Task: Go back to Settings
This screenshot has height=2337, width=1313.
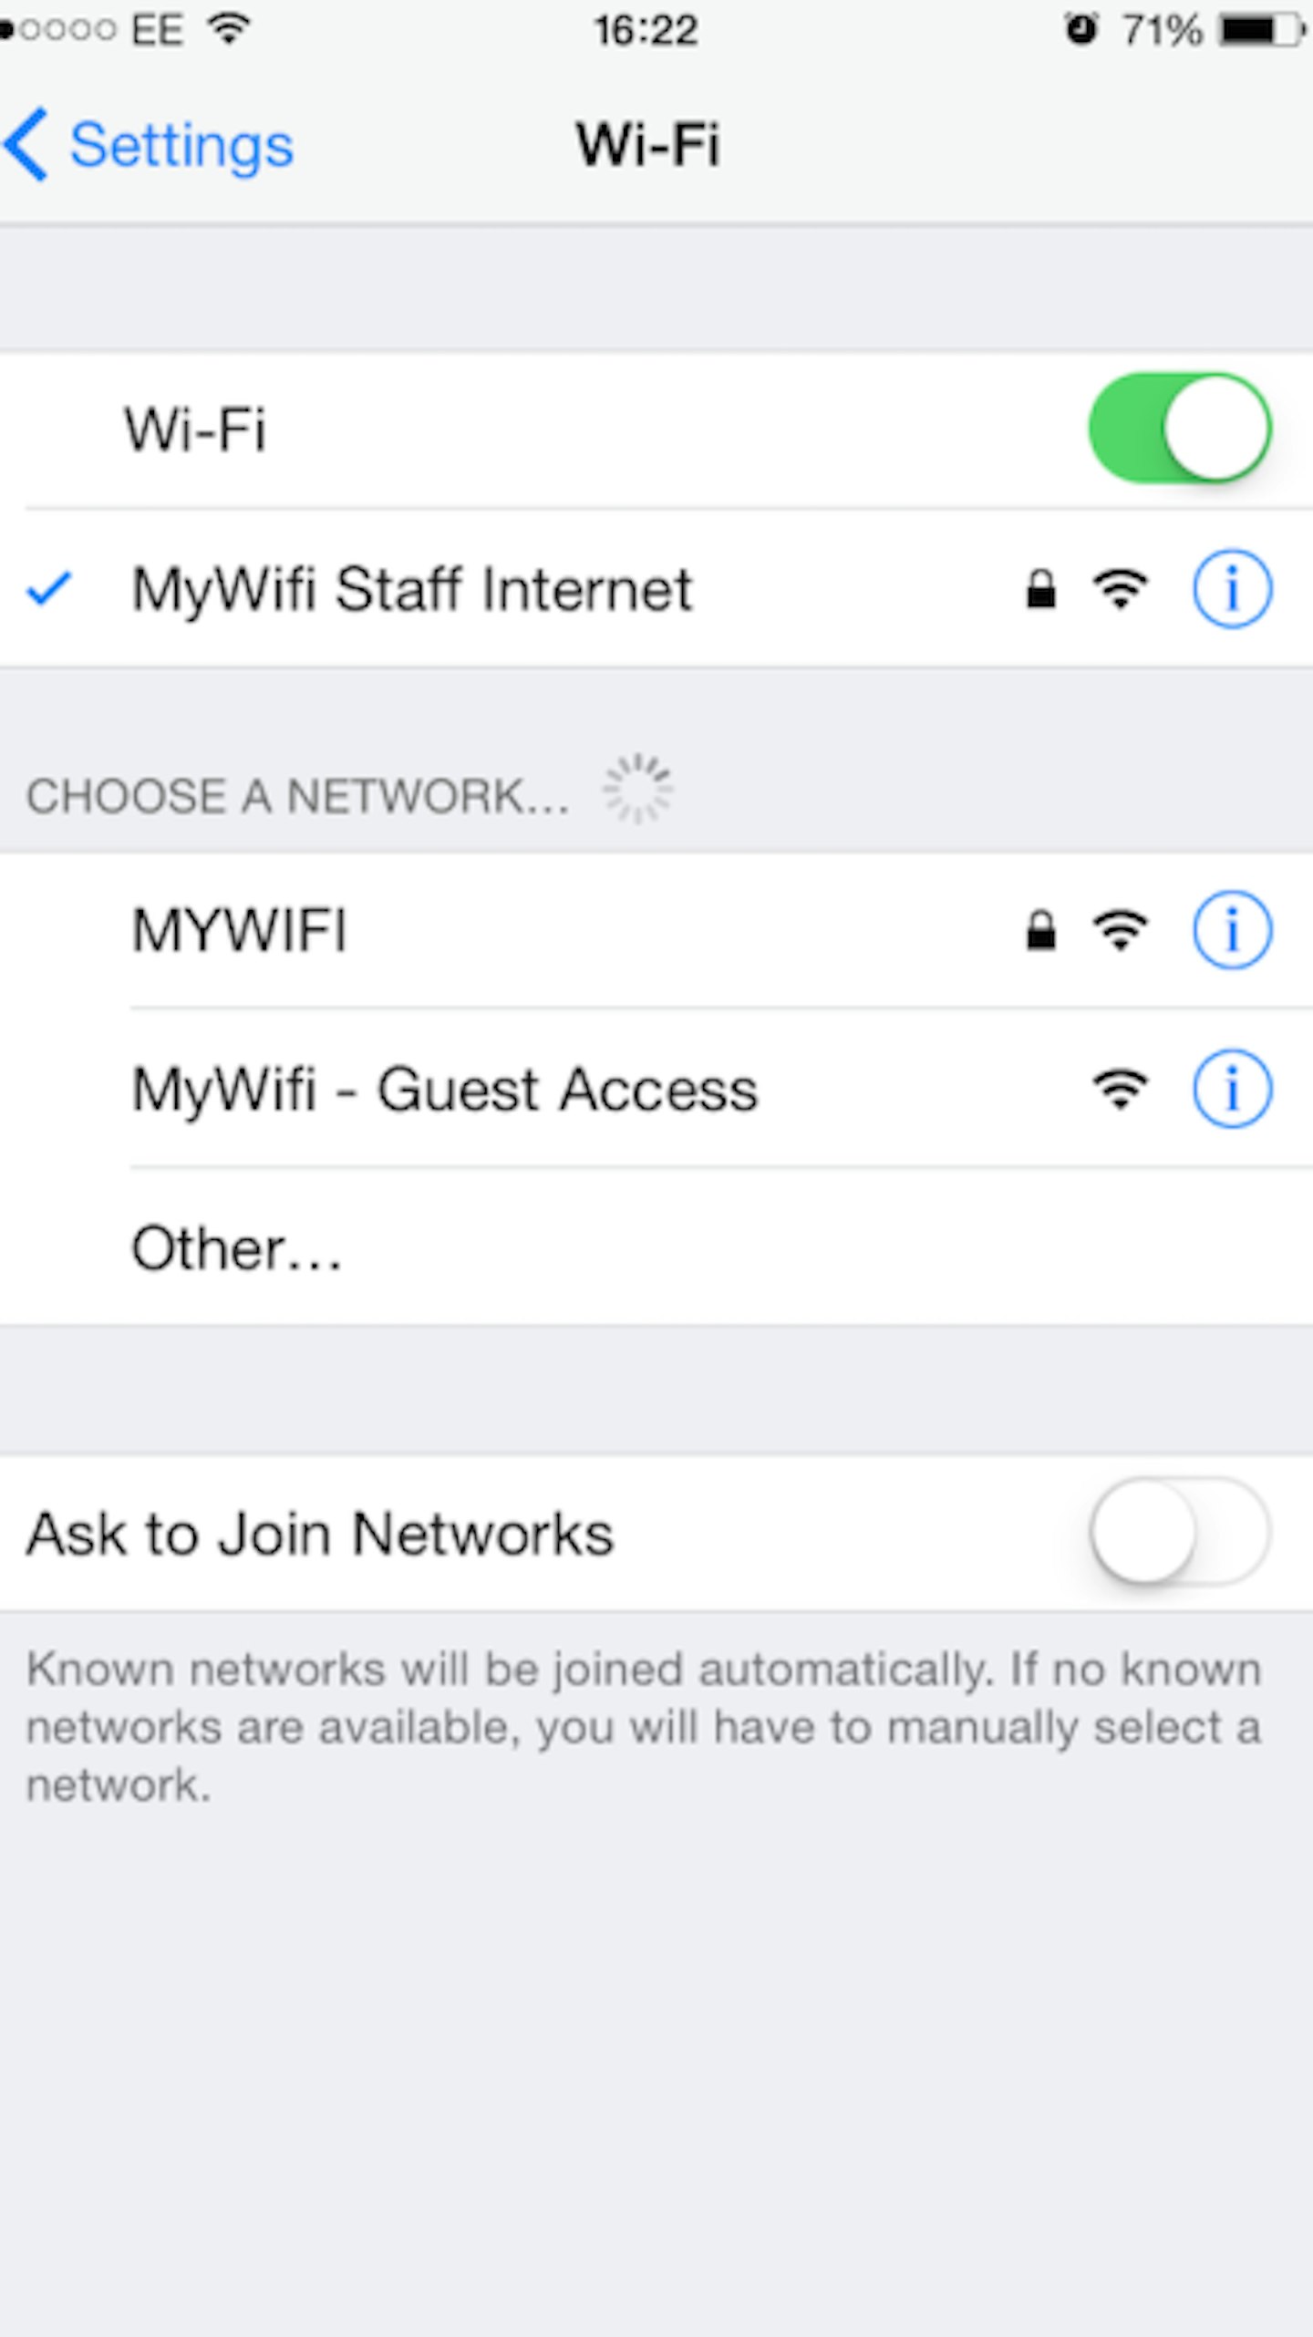Action: click(x=150, y=144)
